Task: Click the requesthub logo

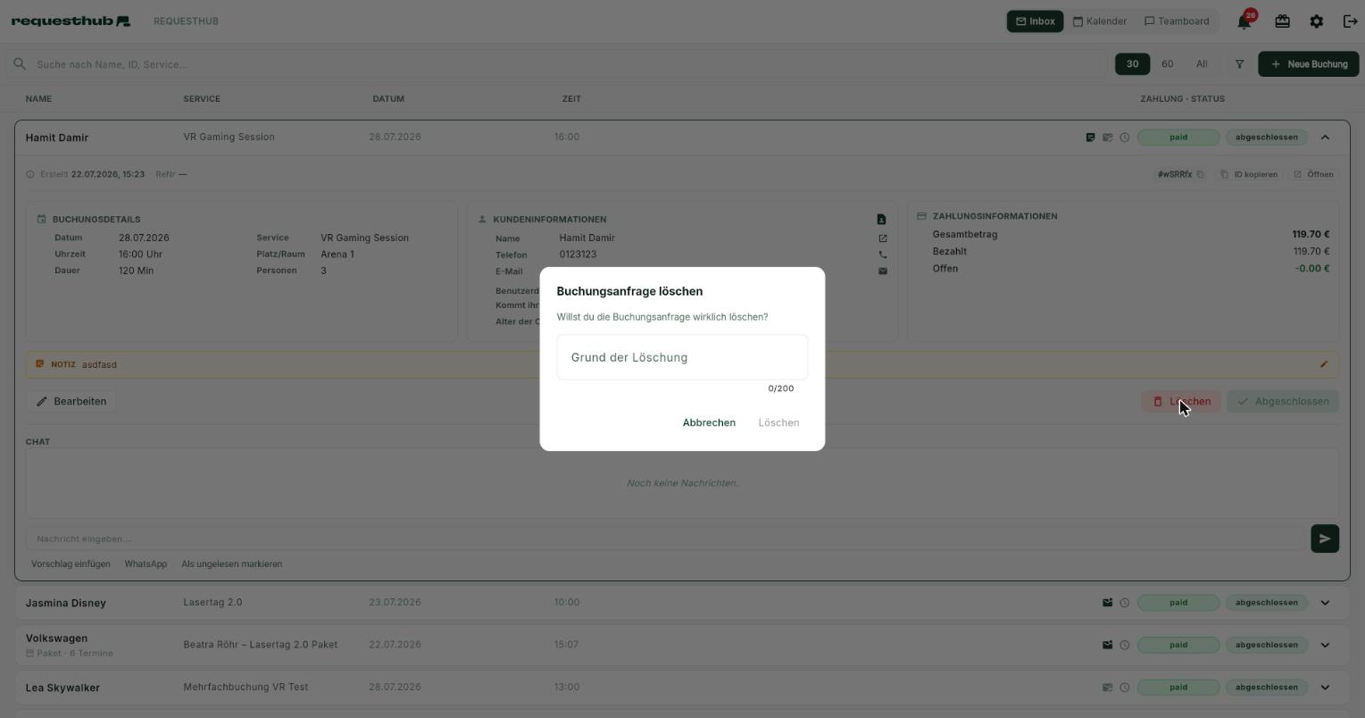Action: [x=71, y=21]
